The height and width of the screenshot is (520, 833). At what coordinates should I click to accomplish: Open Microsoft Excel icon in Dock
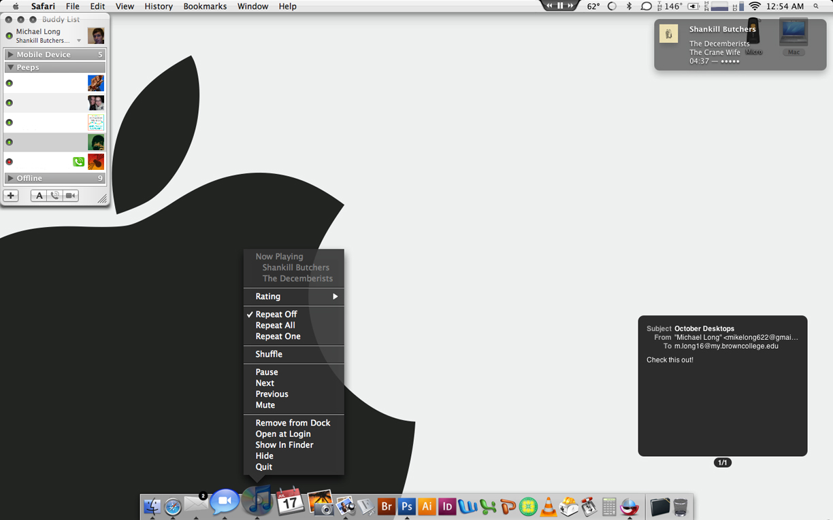(488, 506)
